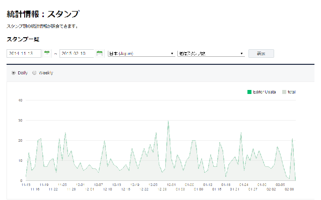
Task: Open the end date calendar picker icon
Action: click(x=99, y=53)
